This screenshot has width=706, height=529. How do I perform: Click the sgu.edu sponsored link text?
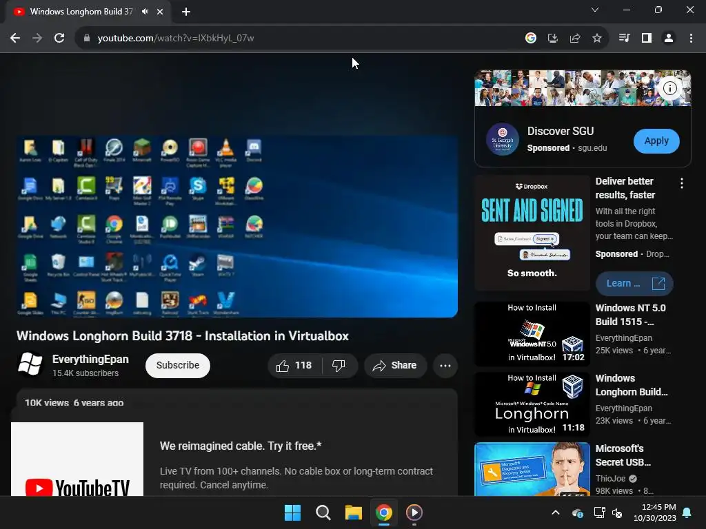[x=592, y=148]
